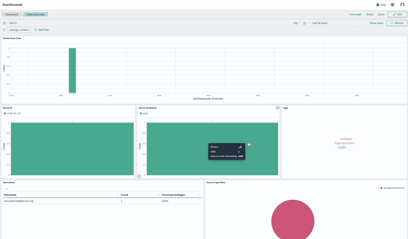Click the Last 24 hours time range
The image size is (408, 239).
320,23
